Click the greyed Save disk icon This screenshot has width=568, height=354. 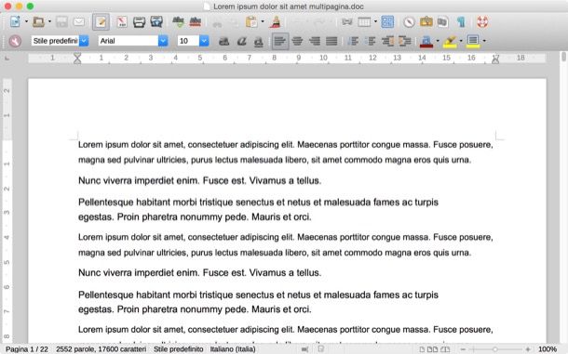(61, 22)
